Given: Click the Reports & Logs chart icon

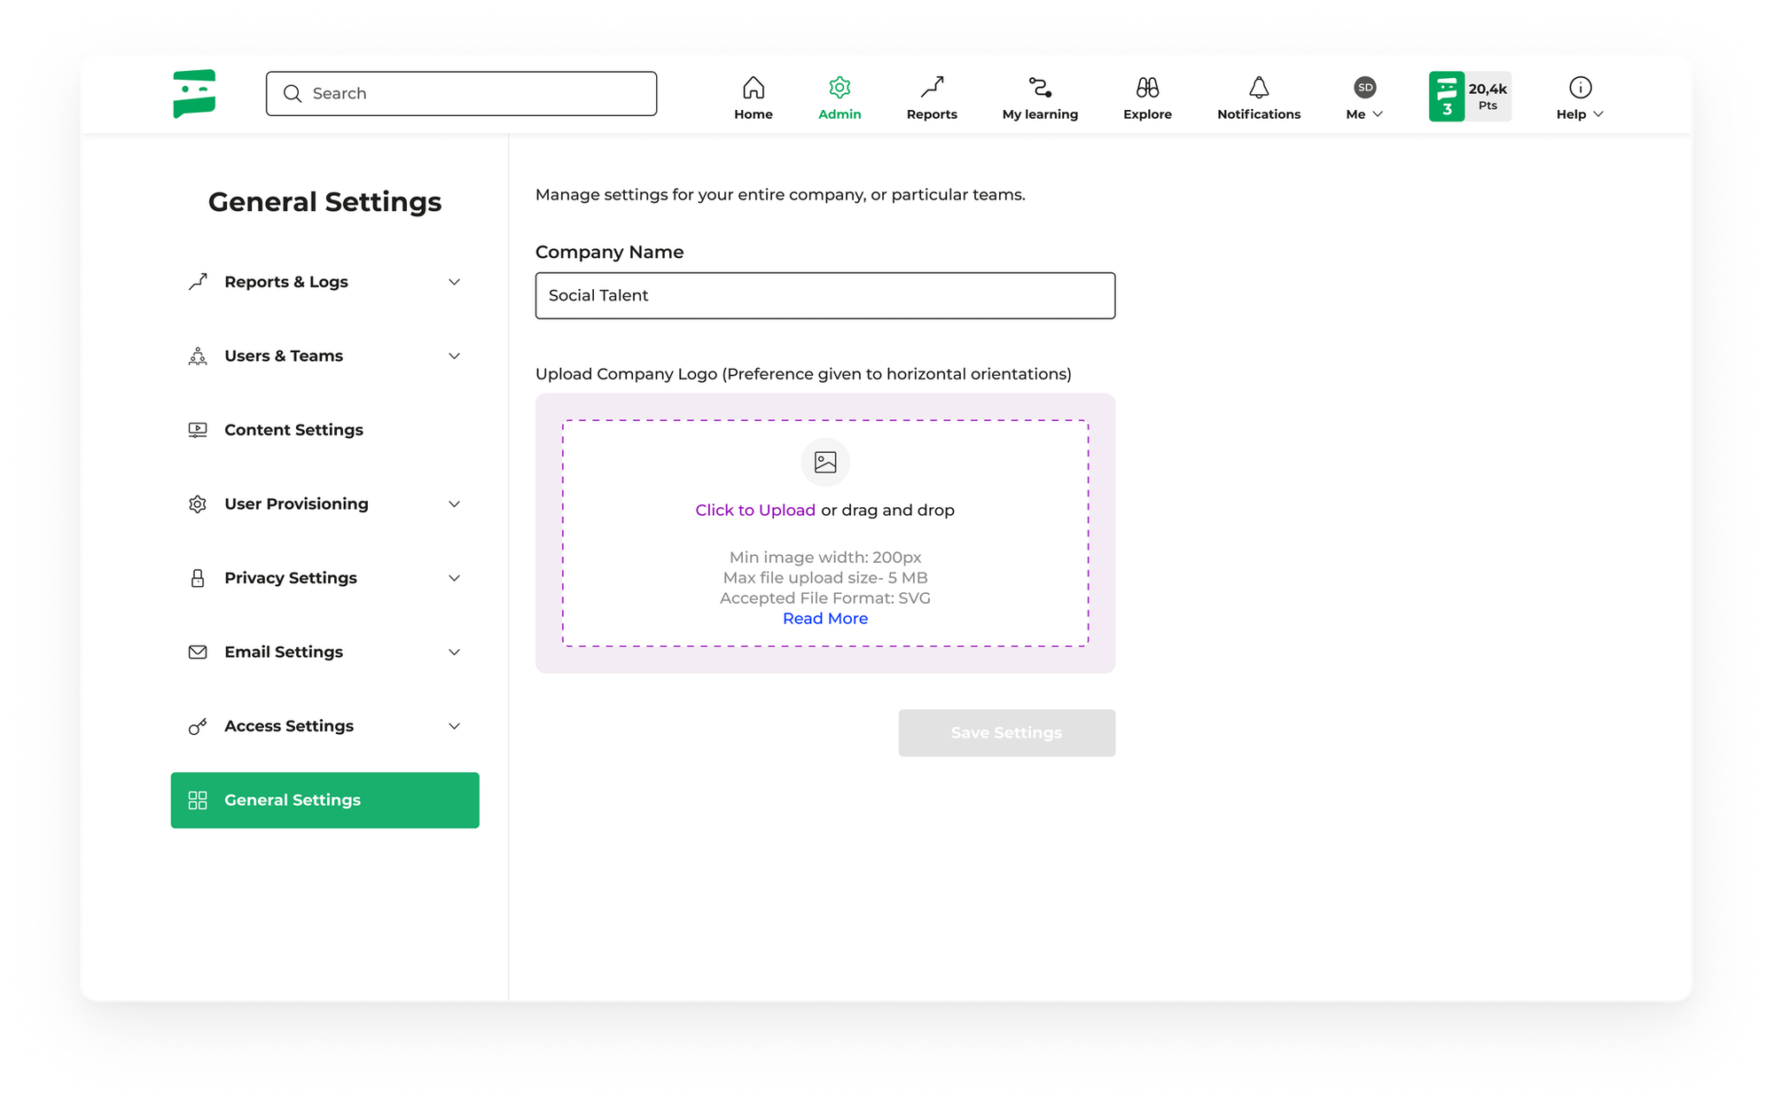Looking at the screenshot, I should coord(198,282).
